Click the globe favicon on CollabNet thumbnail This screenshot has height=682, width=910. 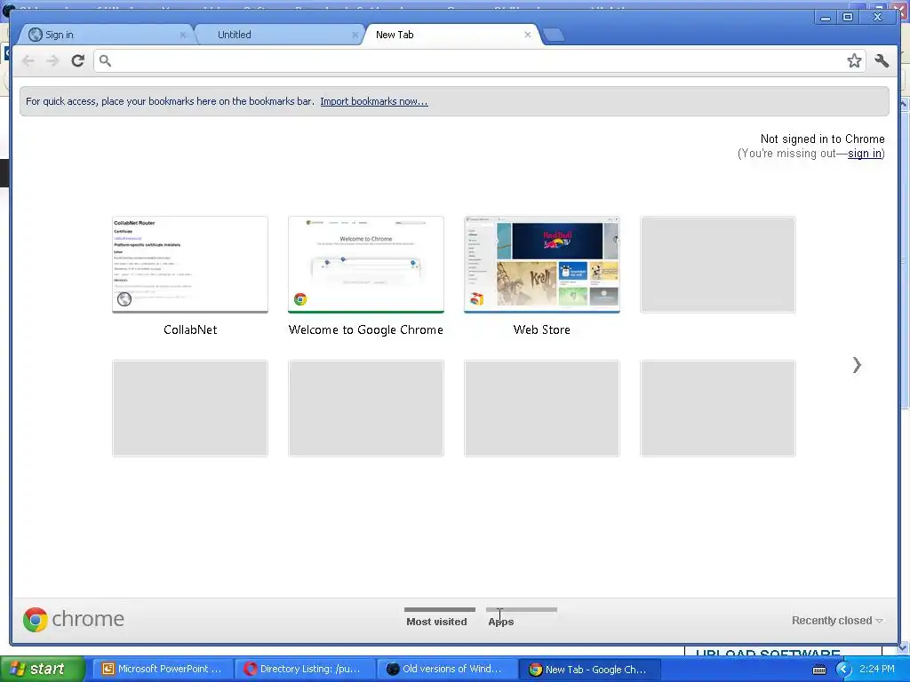click(124, 299)
